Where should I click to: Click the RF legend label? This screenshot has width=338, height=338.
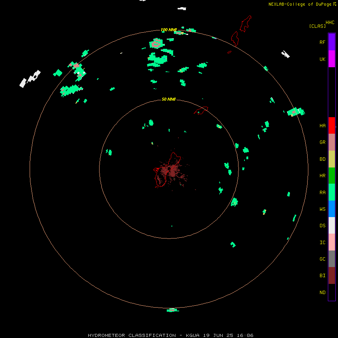(x=322, y=42)
